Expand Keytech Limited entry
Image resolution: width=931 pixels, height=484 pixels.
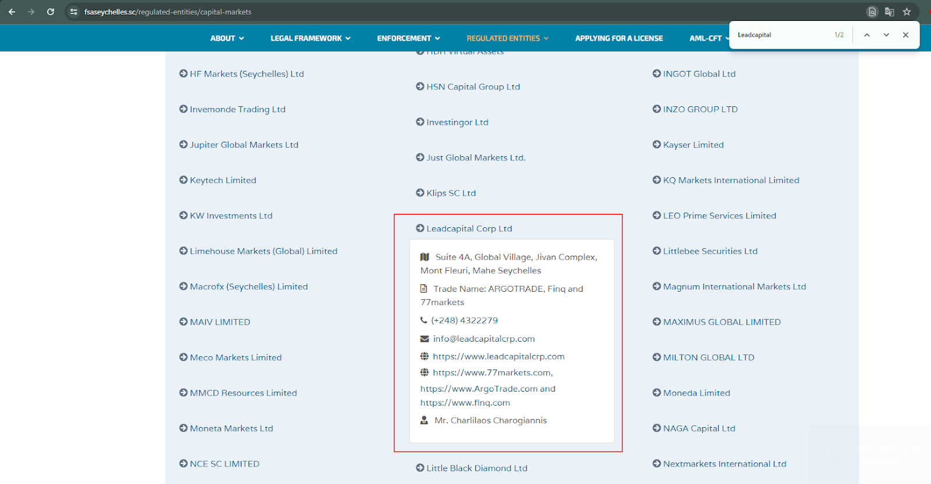218,180
